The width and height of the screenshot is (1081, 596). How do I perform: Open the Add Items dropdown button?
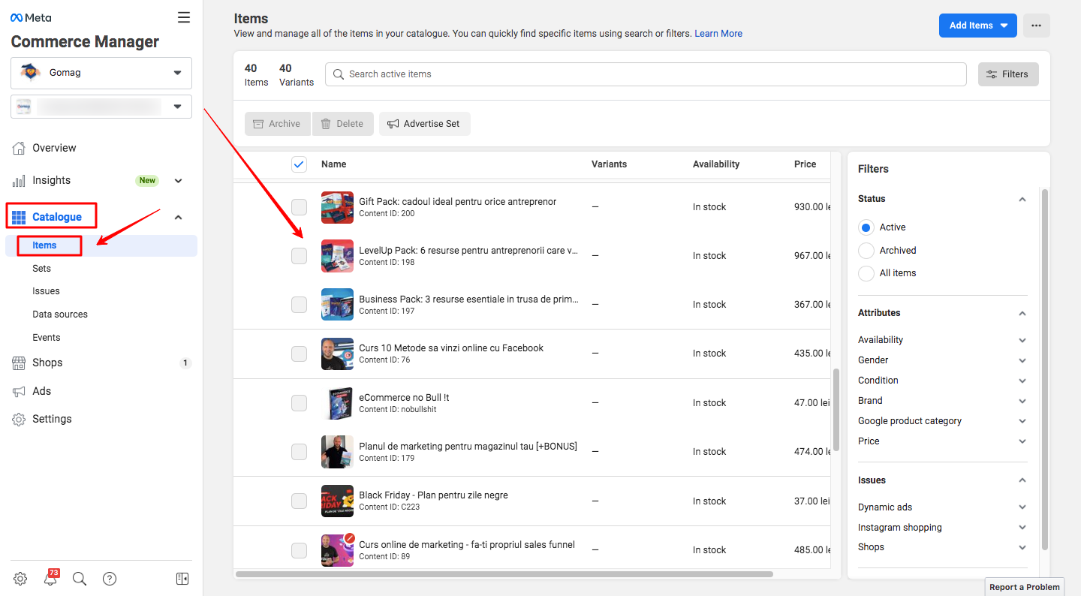[x=977, y=26]
